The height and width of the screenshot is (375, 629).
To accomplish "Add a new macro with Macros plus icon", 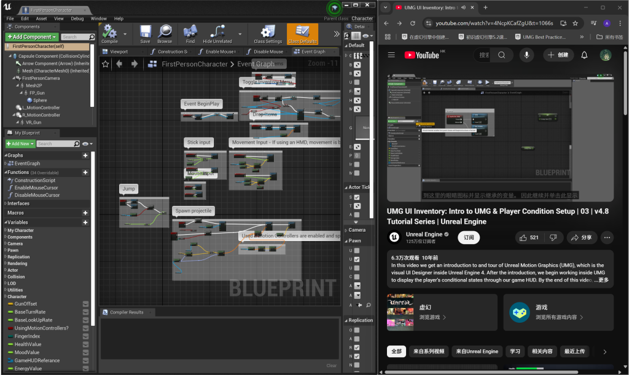I will click(x=85, y=213).
